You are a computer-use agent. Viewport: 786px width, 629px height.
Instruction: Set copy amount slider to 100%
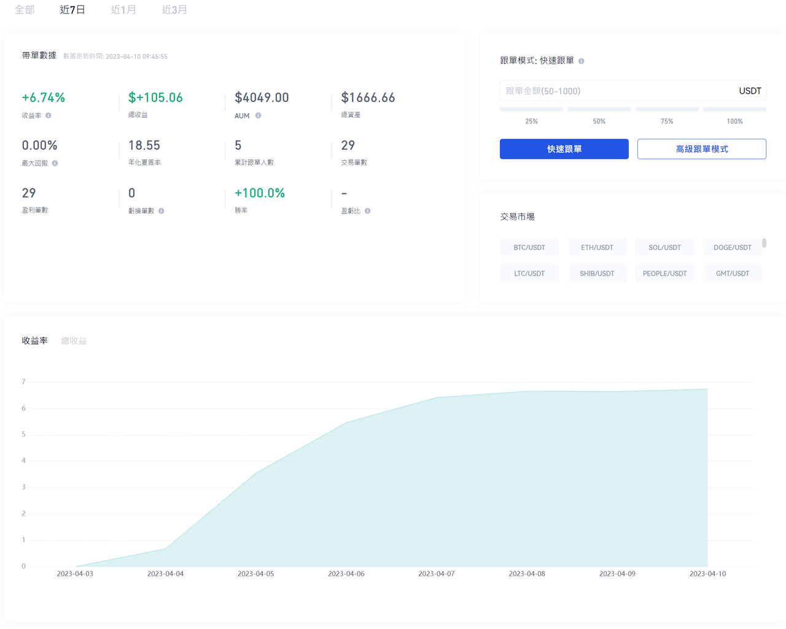pyautogui.click(x=734, y=110)
